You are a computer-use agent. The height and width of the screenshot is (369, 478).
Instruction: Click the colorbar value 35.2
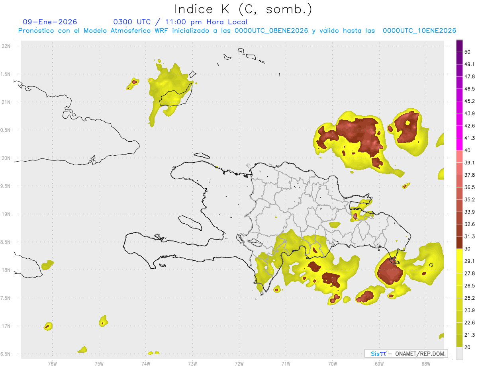(469, 199)
